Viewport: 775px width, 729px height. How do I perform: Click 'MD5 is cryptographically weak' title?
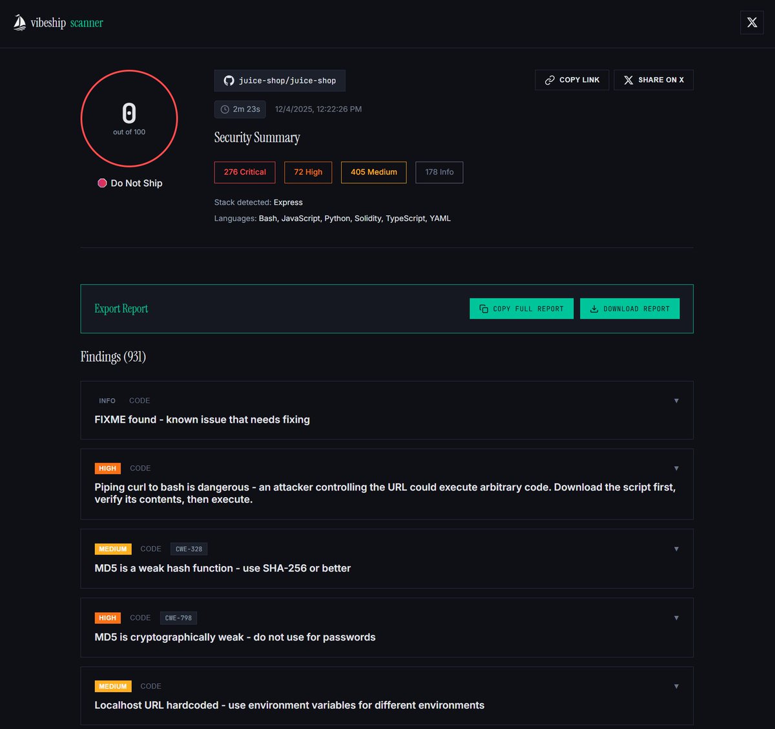[x=235, y=637]
